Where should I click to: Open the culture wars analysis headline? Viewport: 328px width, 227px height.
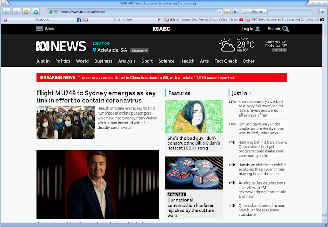click(x=191, y=208)
